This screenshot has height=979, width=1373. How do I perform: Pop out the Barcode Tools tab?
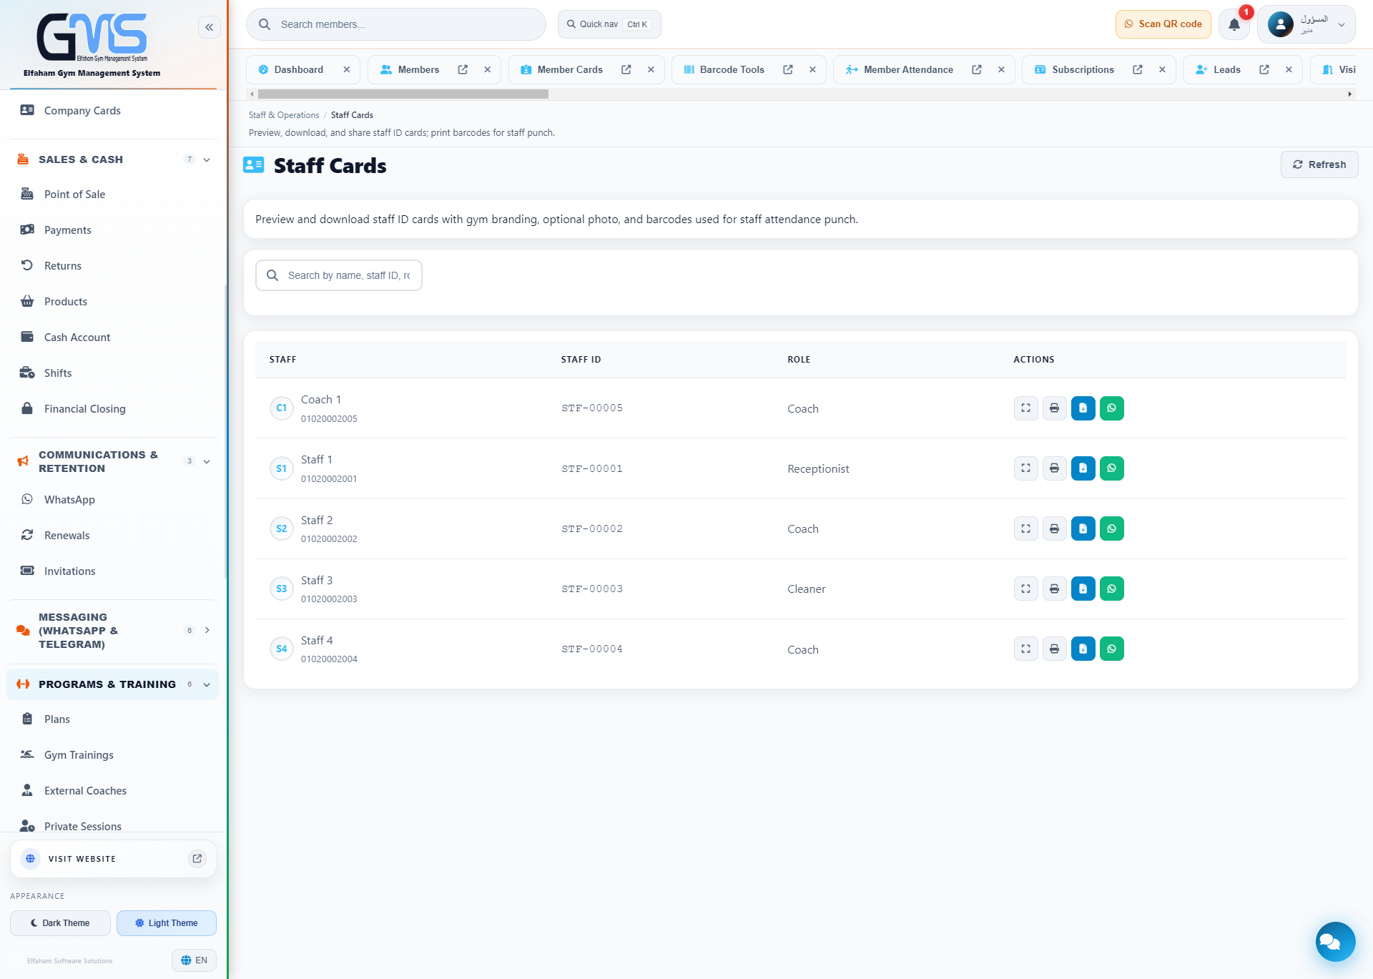pyautogui.click(x=787, y=69)
